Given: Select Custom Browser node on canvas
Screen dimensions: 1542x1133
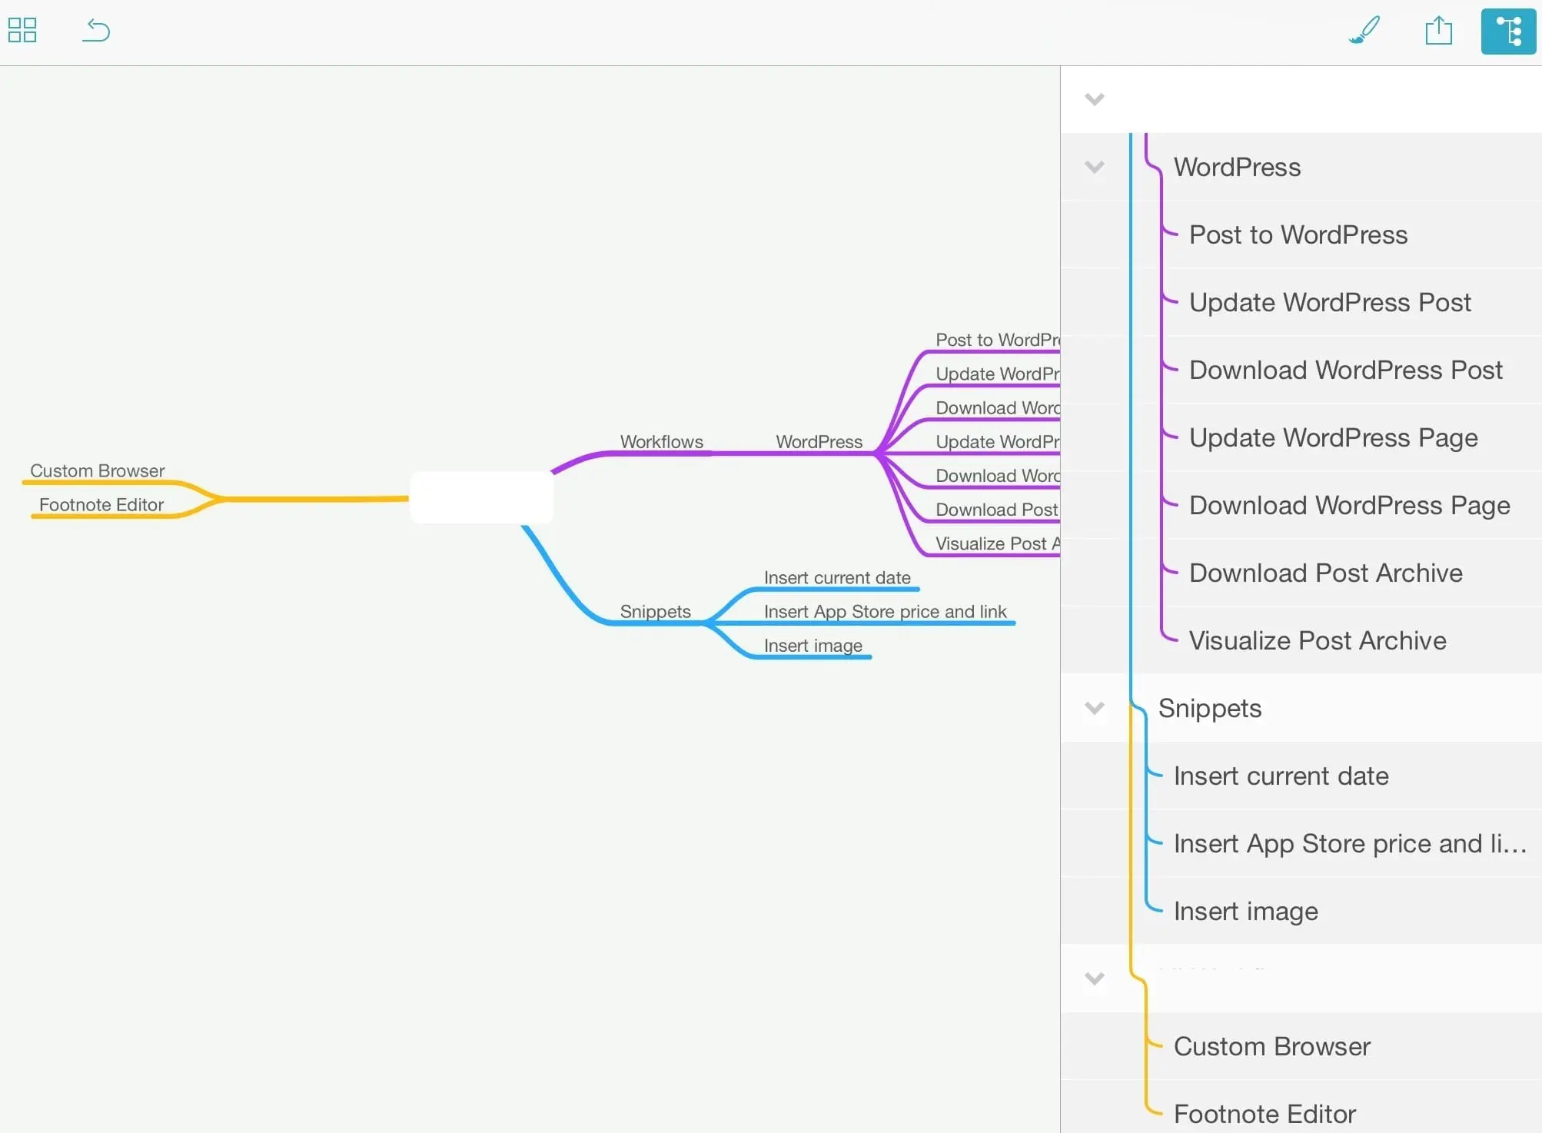Looking at the screenshot, I should coord(97,470).
